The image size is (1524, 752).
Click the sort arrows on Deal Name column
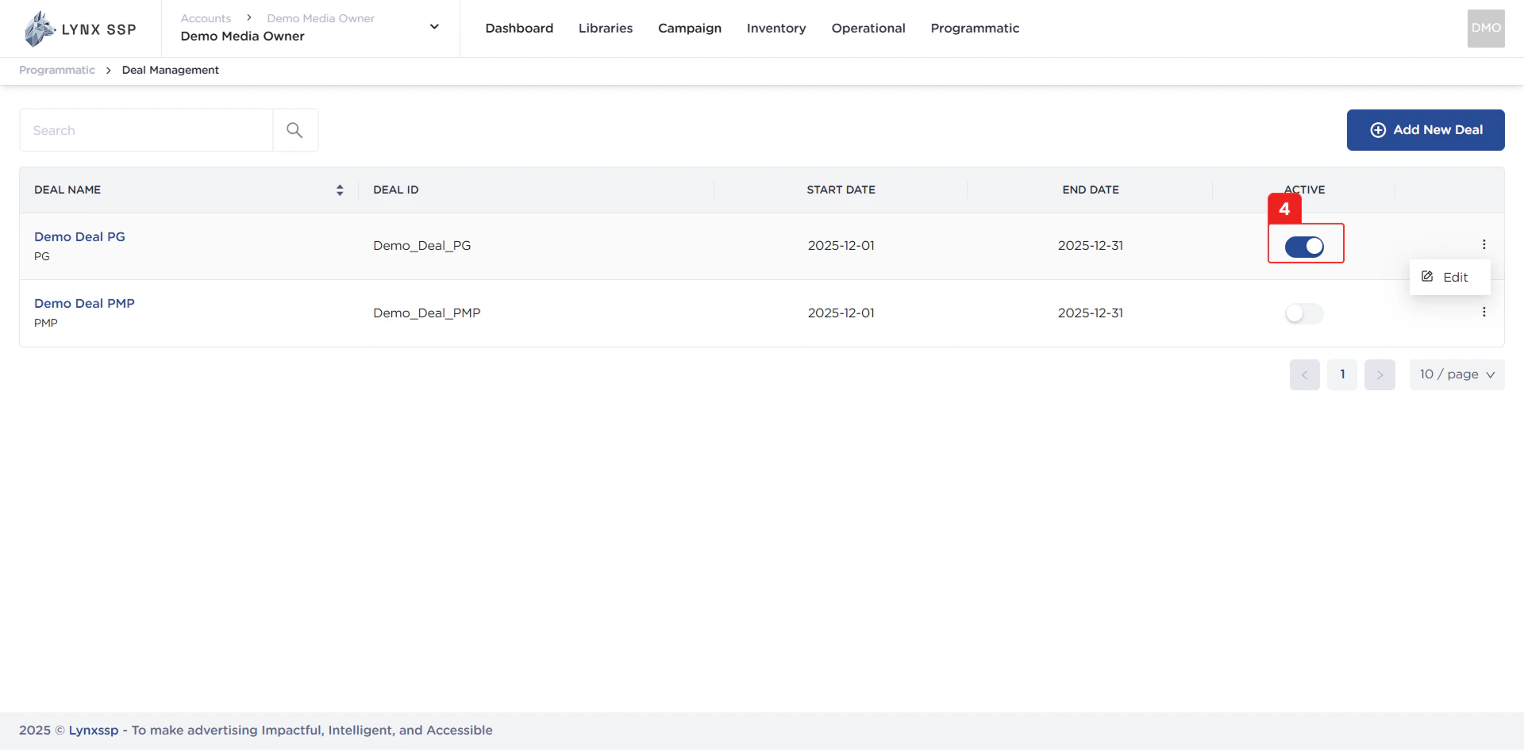coord(340,190)
